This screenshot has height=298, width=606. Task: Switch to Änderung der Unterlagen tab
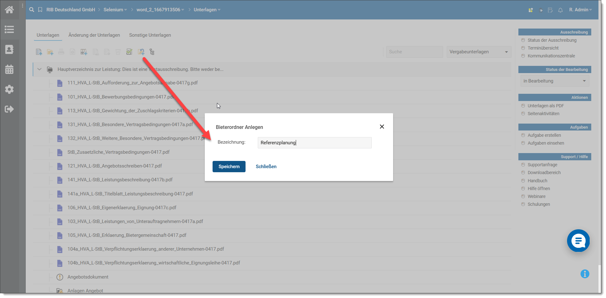[x=94, y=35]
